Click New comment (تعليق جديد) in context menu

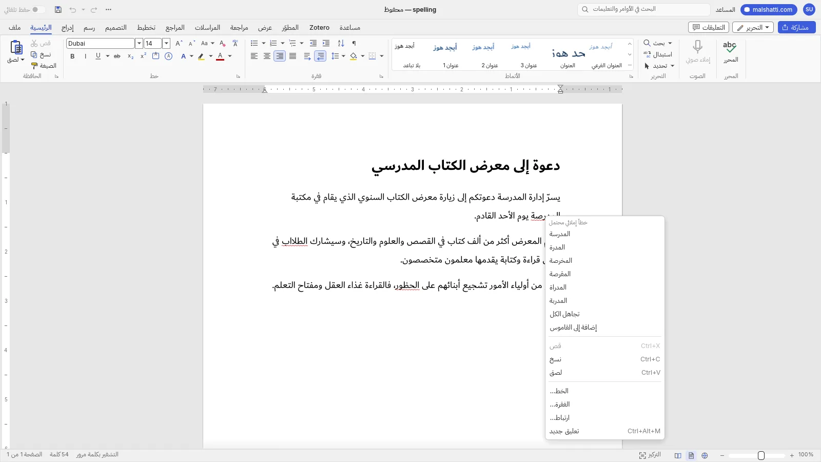click(605, 431)
